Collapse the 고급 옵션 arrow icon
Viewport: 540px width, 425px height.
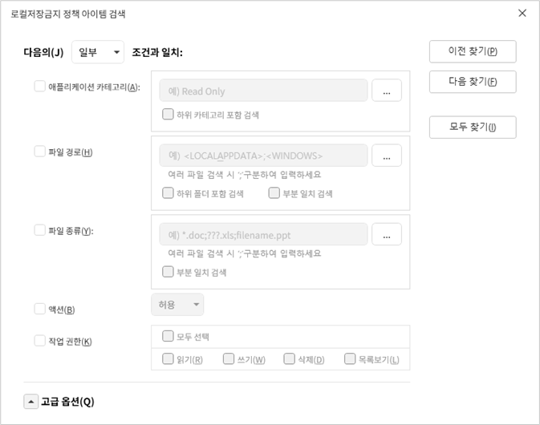[x=31, y=401]
